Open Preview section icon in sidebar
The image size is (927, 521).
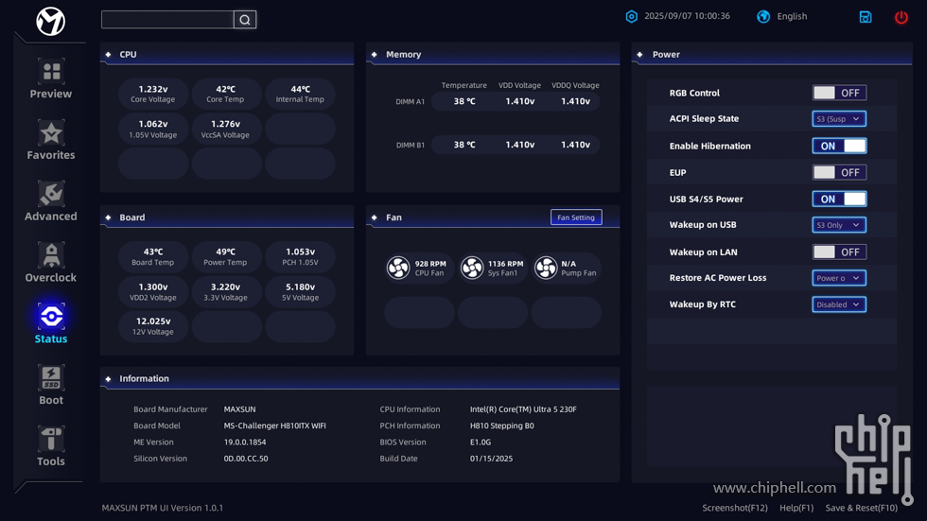pos(51,72)
